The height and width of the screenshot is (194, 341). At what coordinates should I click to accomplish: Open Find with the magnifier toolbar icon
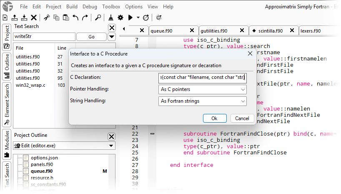pos(98,18)
